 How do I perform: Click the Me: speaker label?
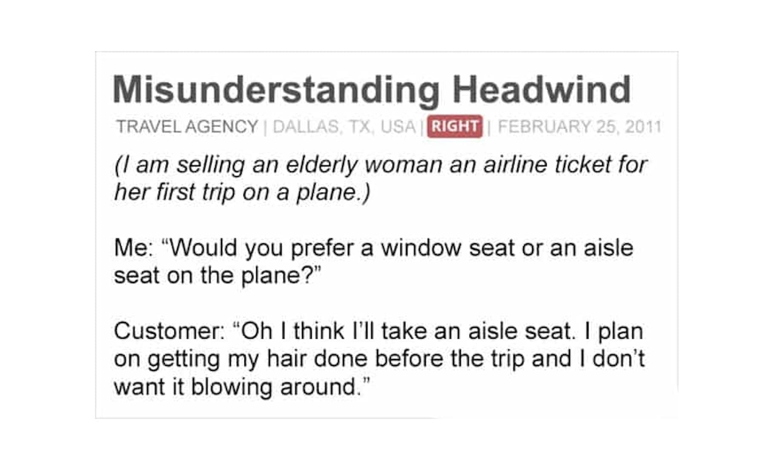pos(134,248)
